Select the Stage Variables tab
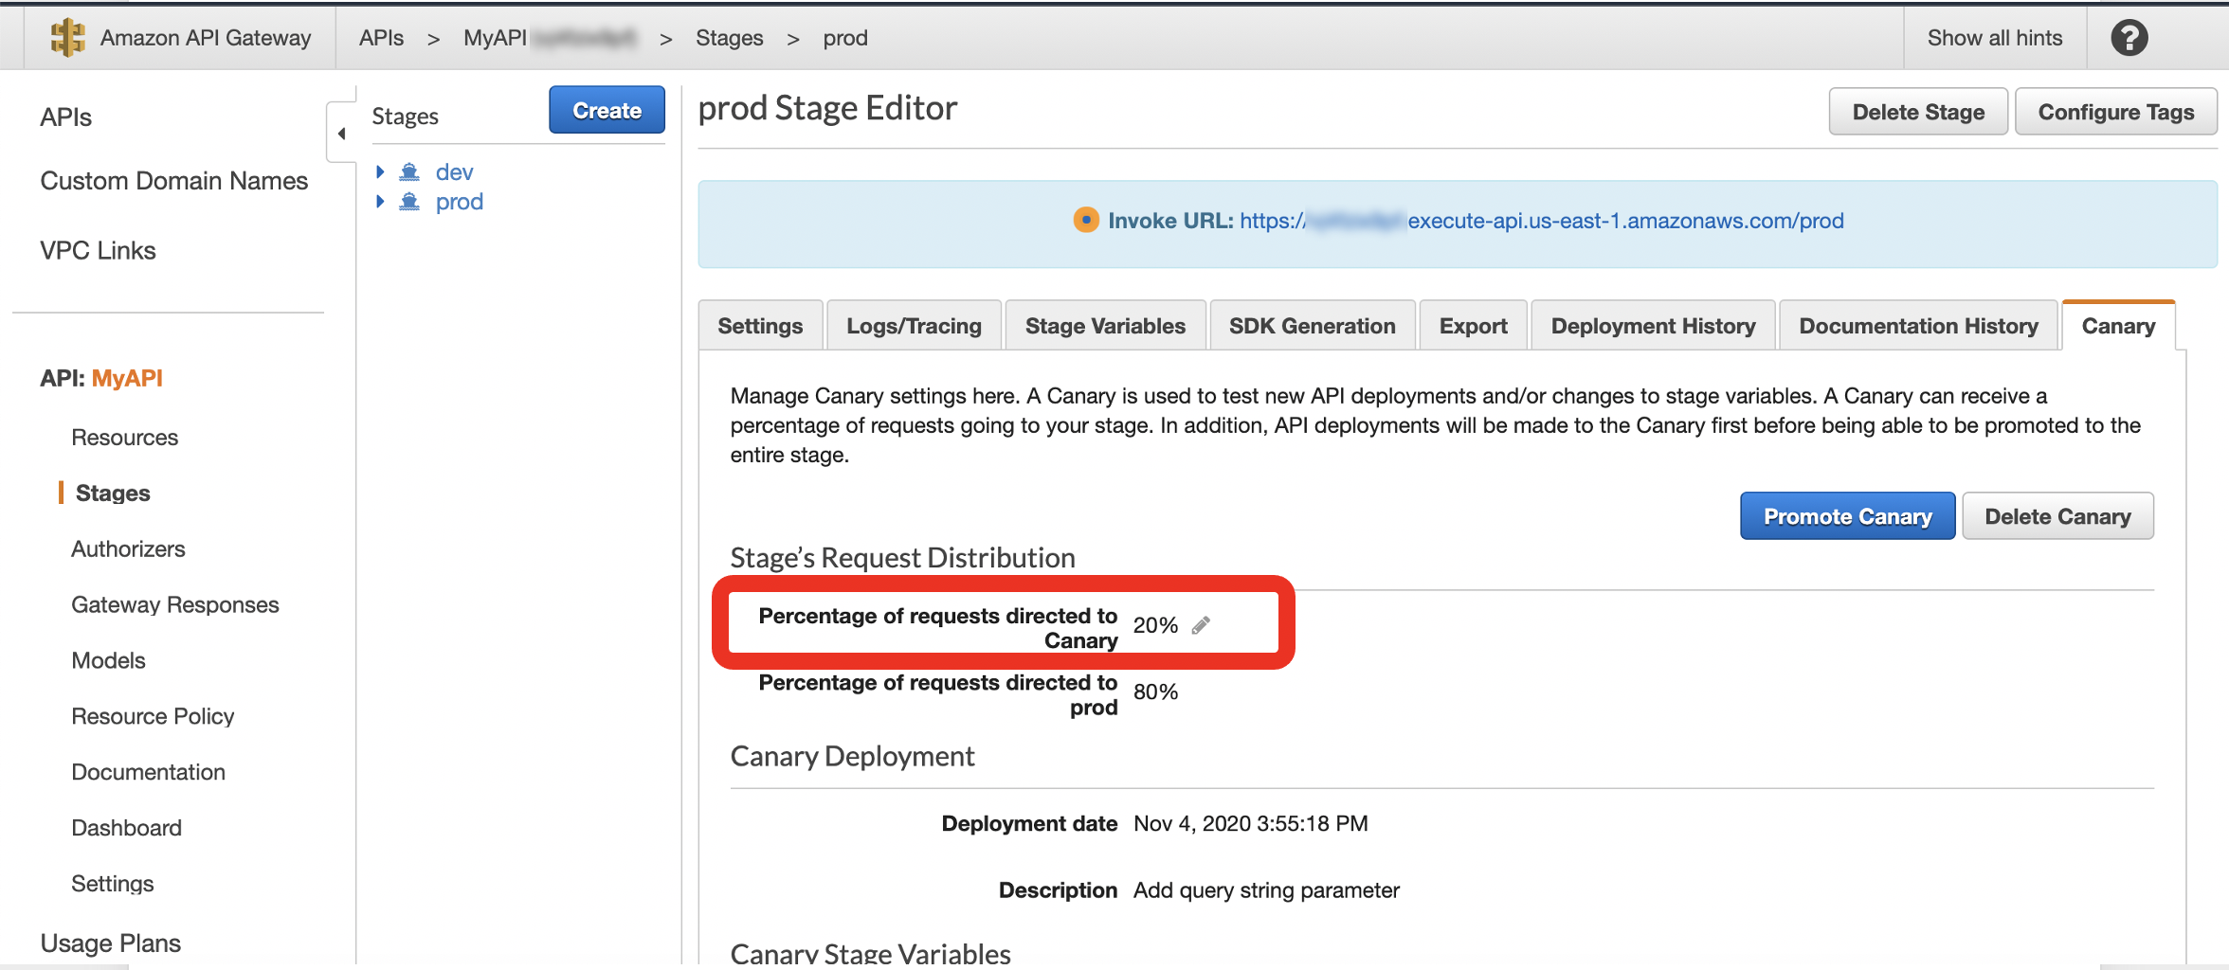 1105,326
